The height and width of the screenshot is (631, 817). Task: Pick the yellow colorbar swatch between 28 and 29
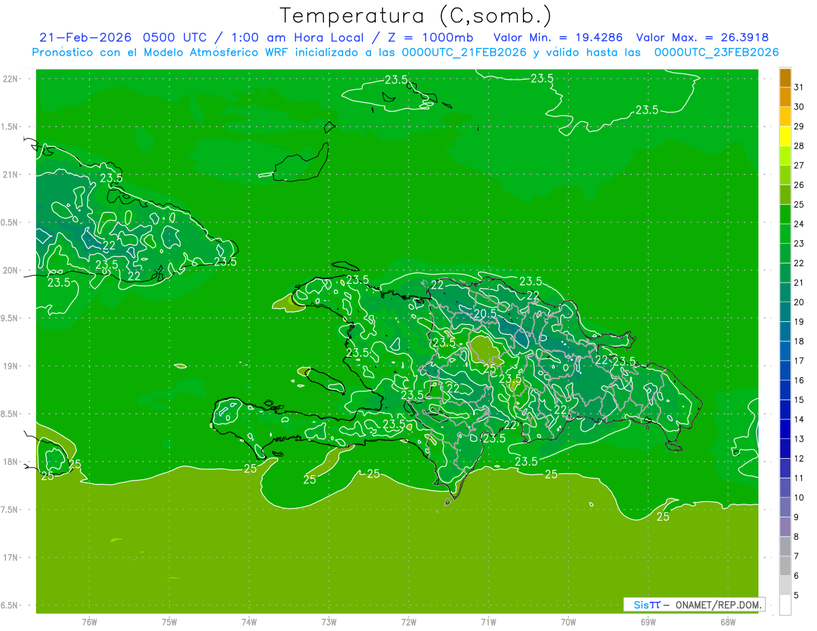pos(785,136)
